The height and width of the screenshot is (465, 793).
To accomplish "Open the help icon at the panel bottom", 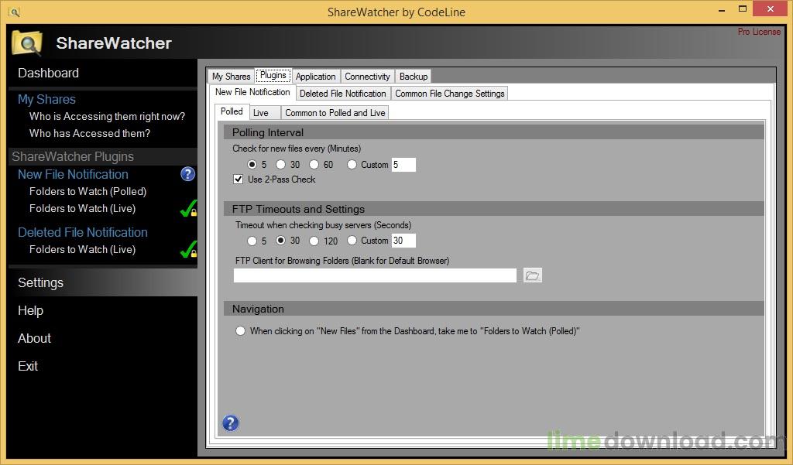I will coord(230,422).
